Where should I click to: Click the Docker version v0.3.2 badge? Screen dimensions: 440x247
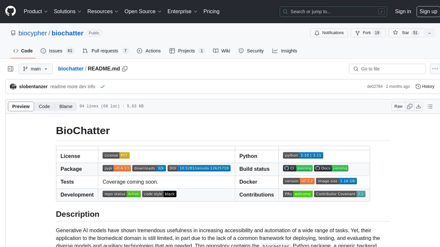[x=299, y=181]
